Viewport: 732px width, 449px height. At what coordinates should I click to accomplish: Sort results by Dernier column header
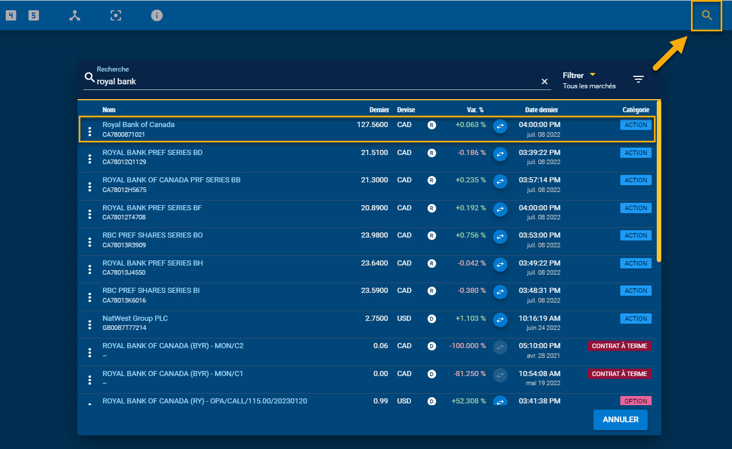click(x=379, y=110)
